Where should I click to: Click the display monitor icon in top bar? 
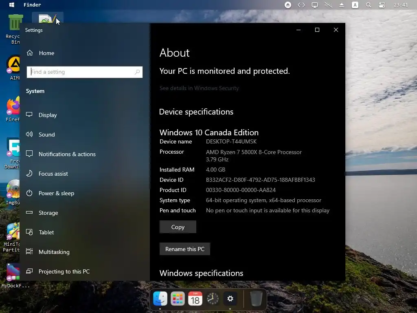pos(315,5)
